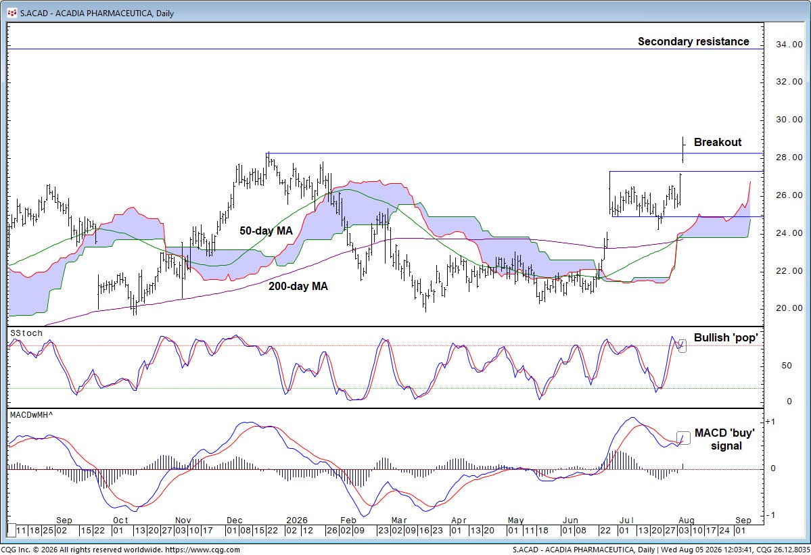The height and width of the screenshot is (555, 811).
Task: Click the 28.00 price scale value
Action: point(789,158)
